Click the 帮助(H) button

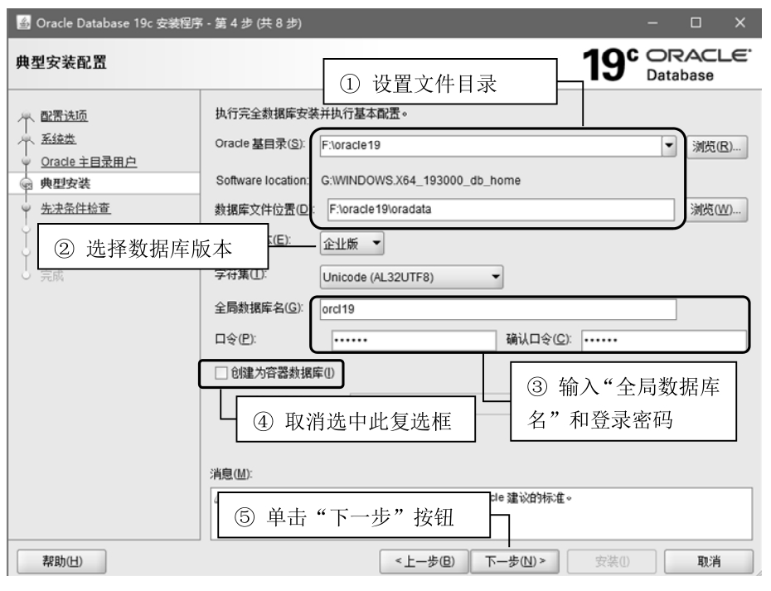click(62, 561)
